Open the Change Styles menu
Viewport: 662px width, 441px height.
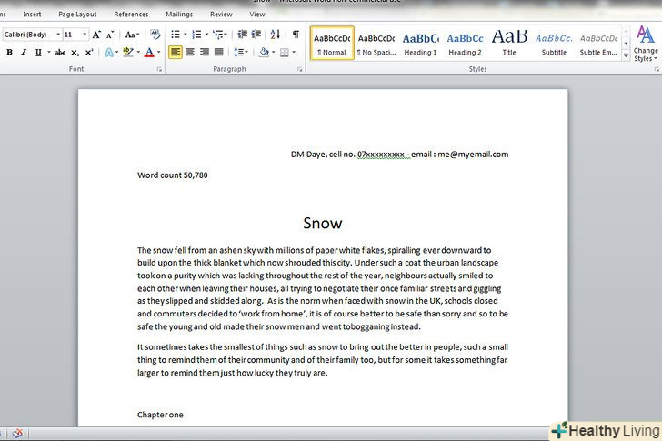coord(646,44)
